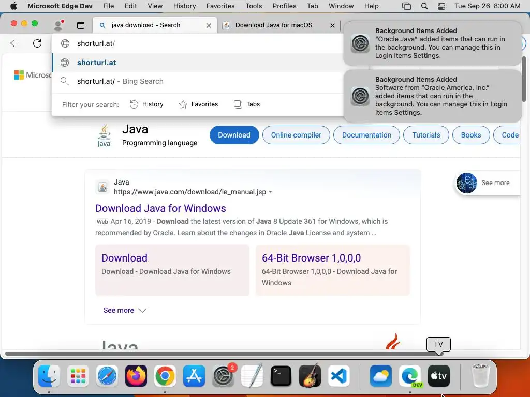530x397 pixels.
Task: Launch Firefox from the Dock
Action: coord(136,376)
